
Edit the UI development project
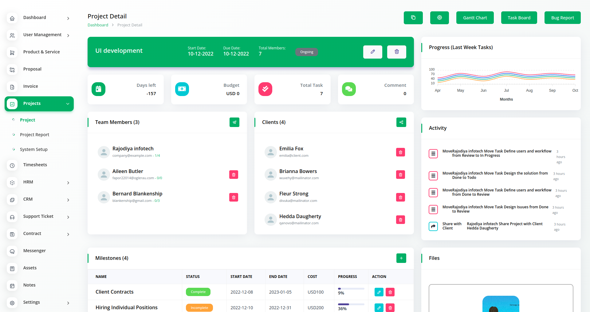[372, 52]
